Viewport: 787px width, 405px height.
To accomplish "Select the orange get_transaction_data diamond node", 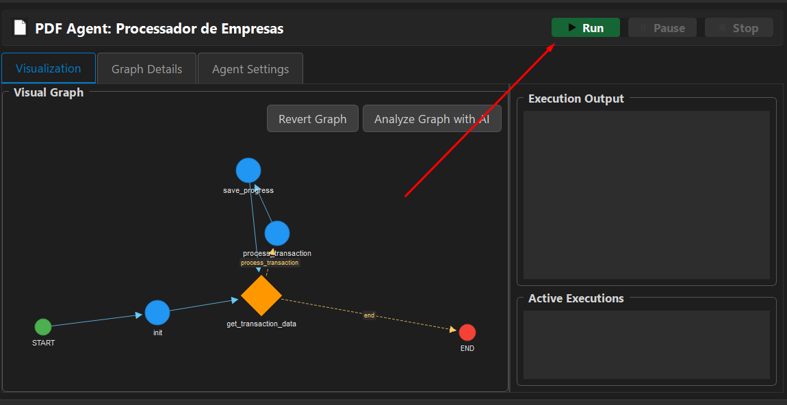I will (261, 296).
